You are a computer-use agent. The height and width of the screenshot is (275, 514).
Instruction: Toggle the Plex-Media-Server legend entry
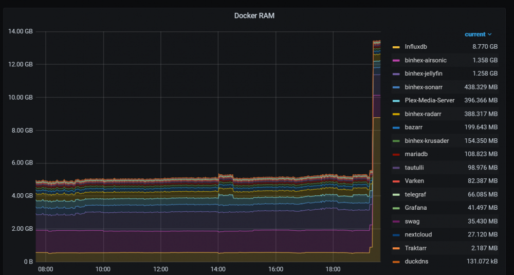coord(429,100)
